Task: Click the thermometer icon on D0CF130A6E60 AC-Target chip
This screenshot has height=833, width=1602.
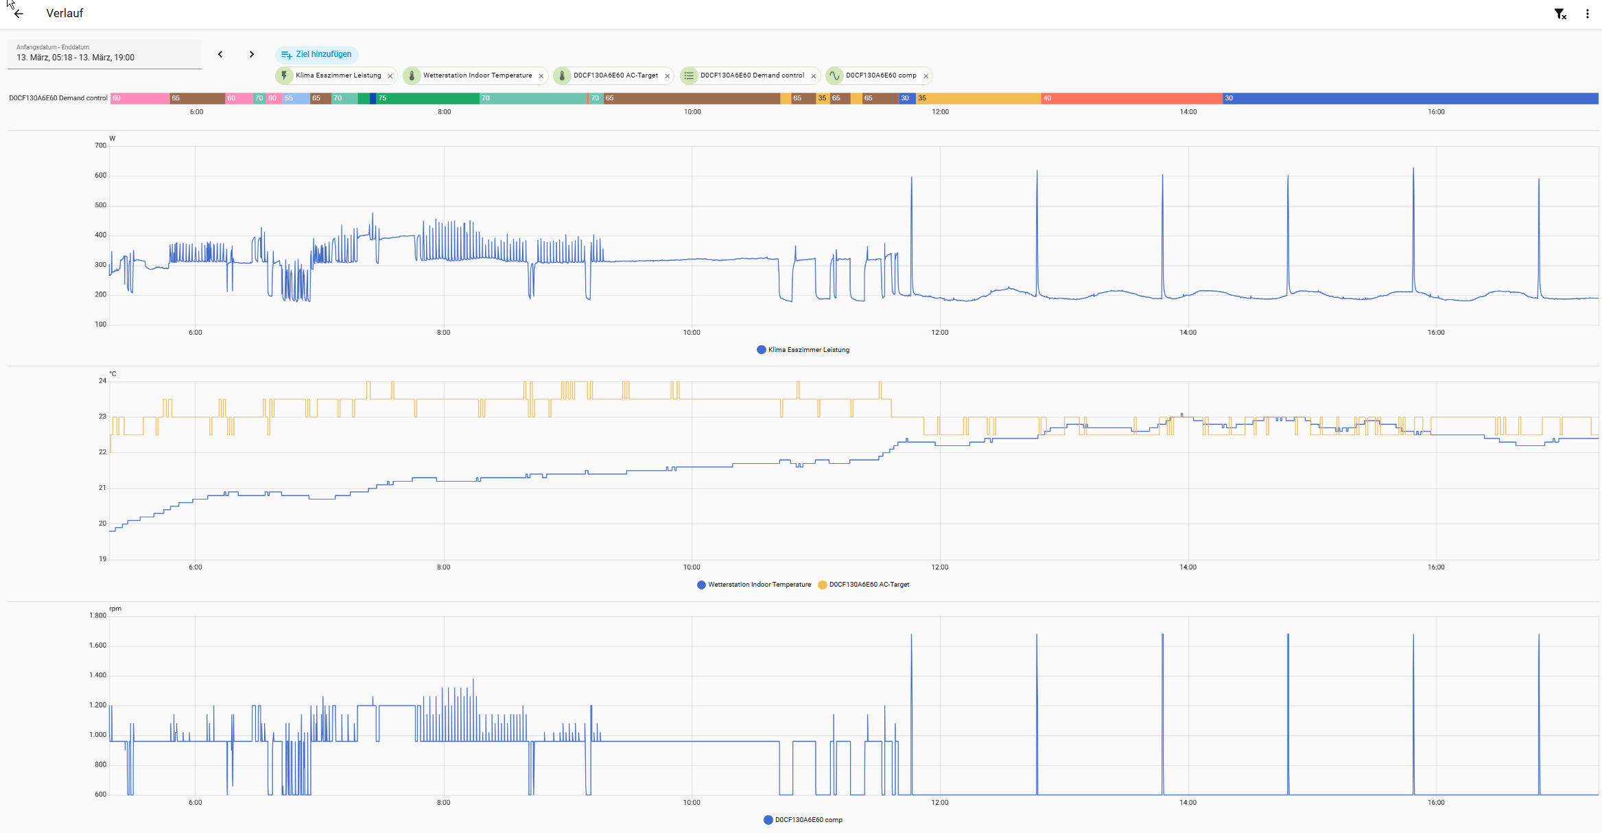Action: [562, 75]
